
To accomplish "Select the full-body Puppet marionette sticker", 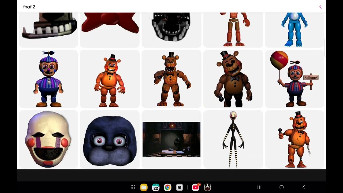I will click(233, 139).
